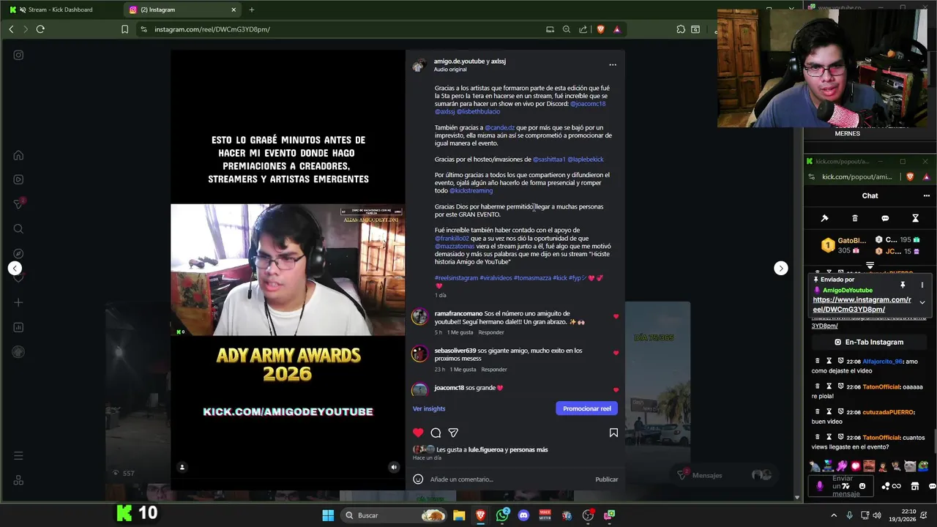Open amigo.de.youtube profile from reel header
This screenshot has height=527, width=937.
(x=459, y=61)
